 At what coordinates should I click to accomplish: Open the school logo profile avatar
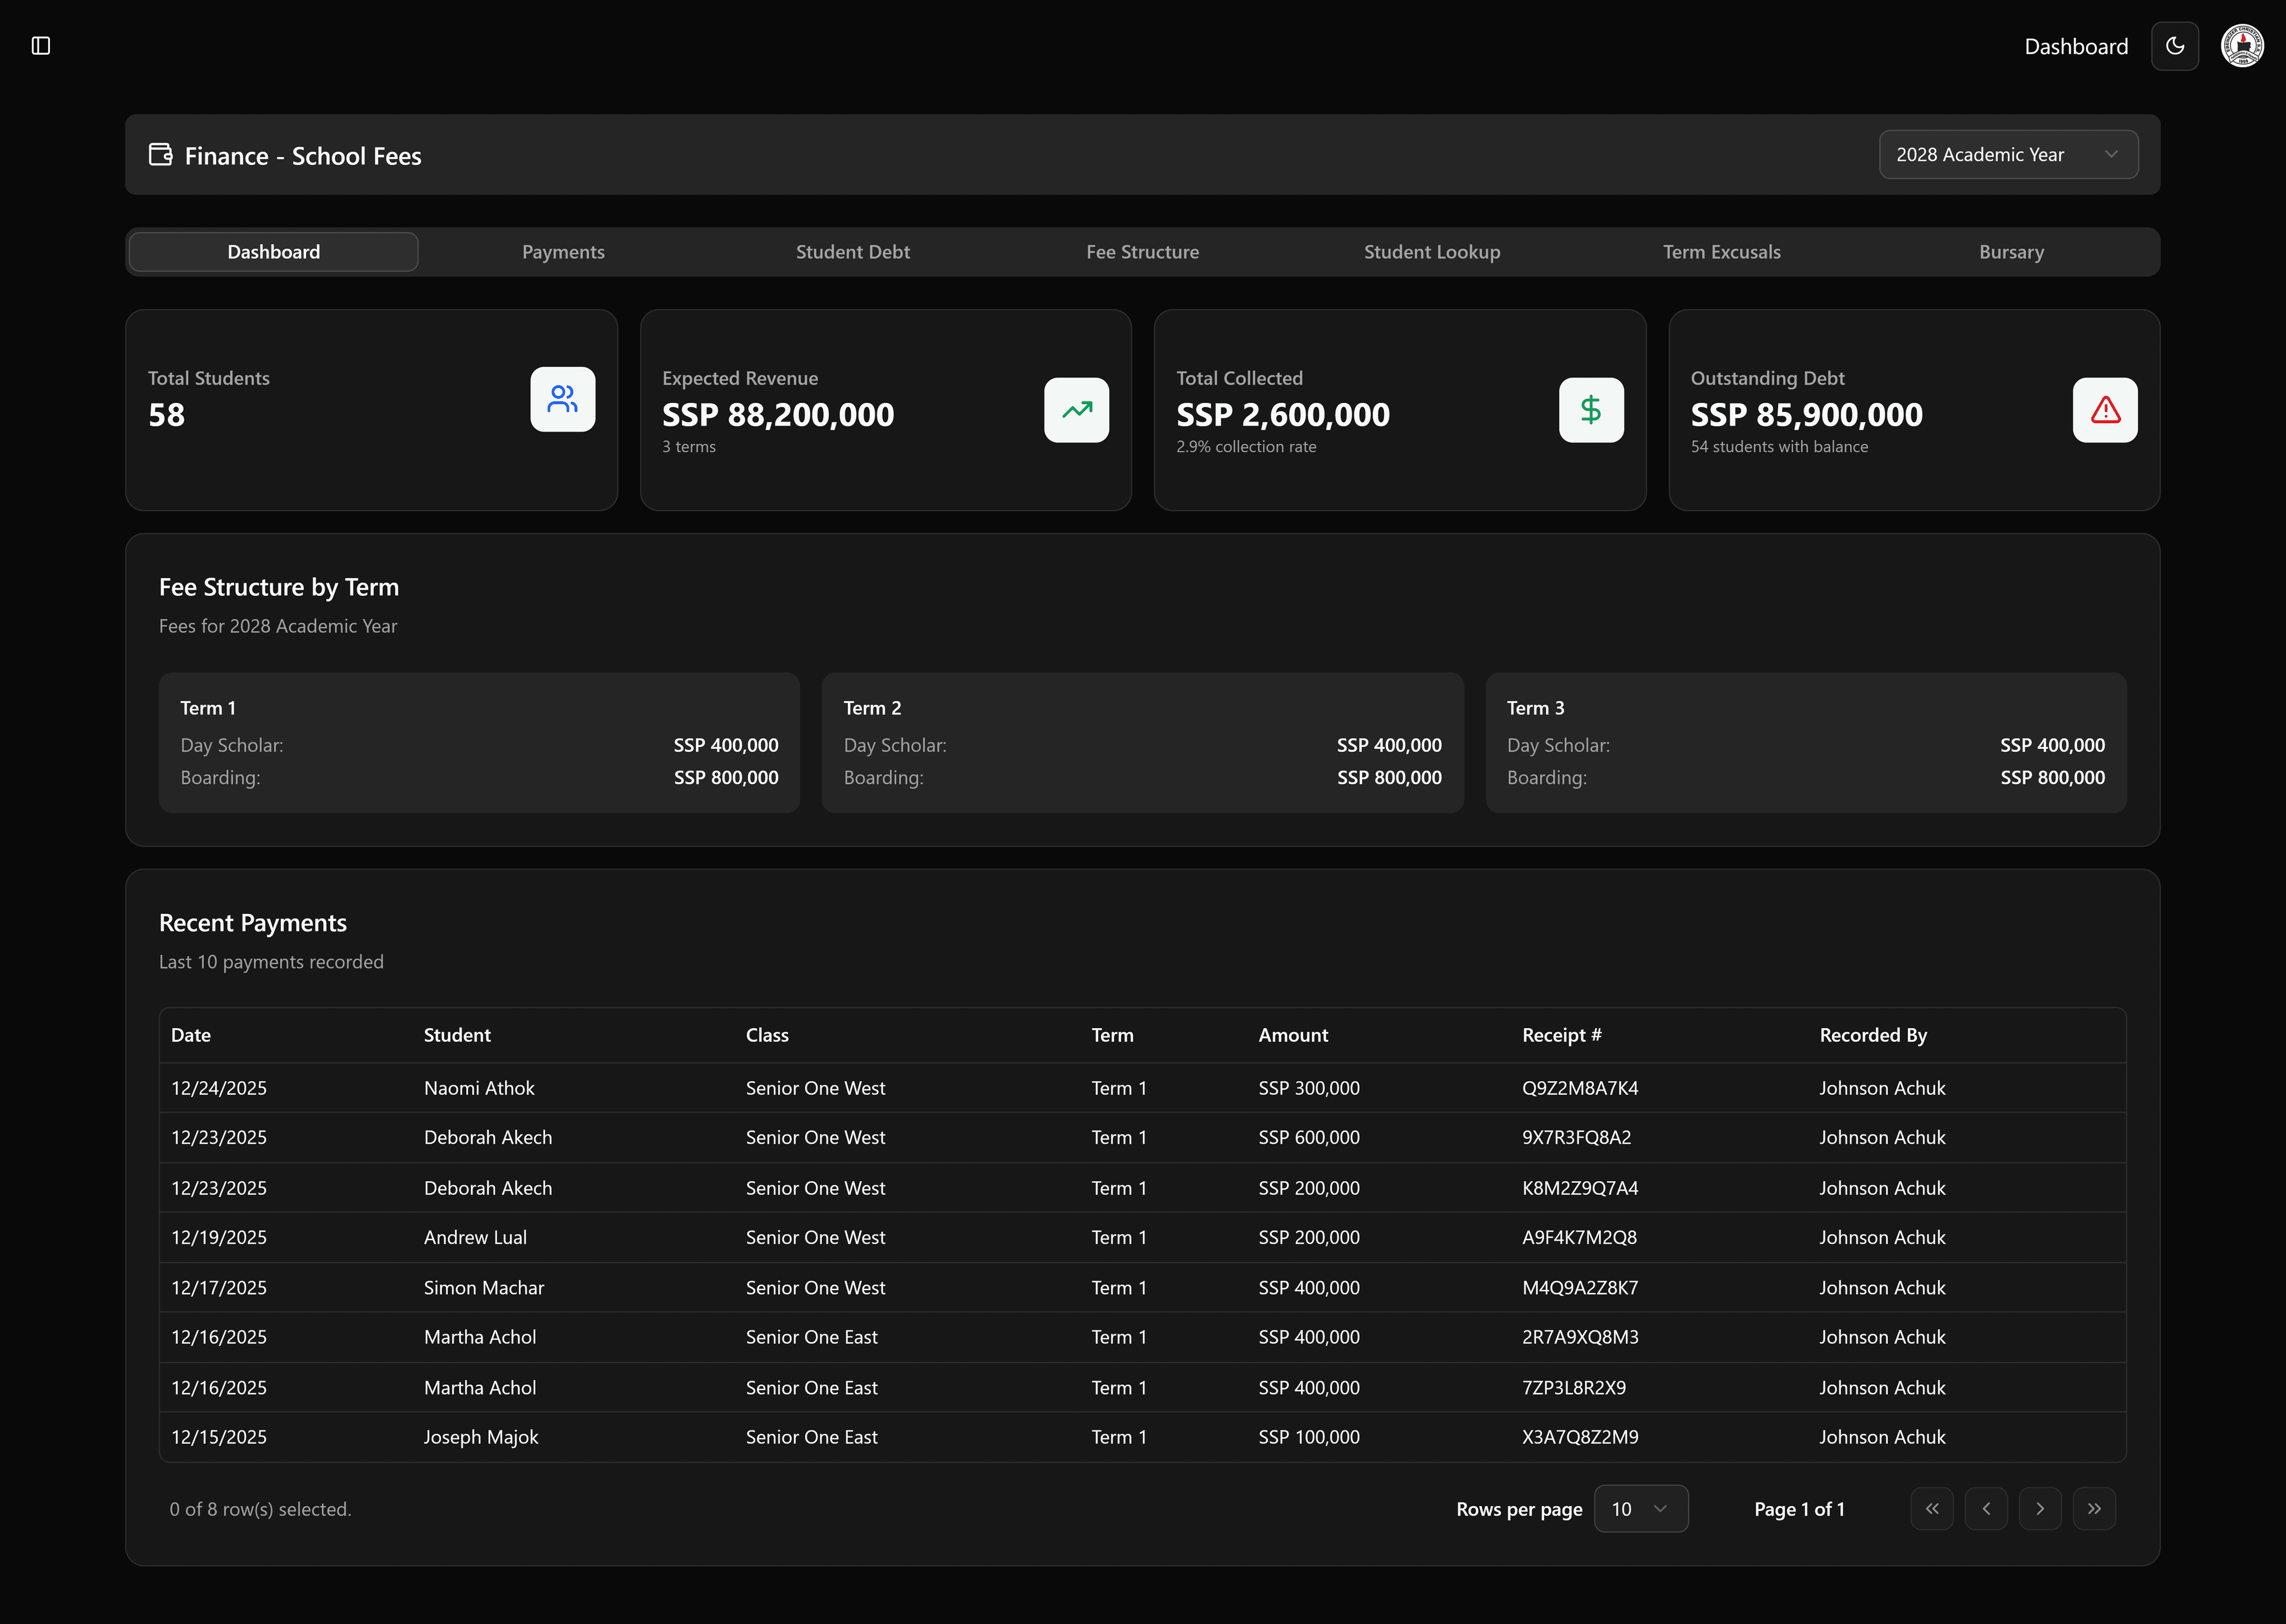[2242, 46]
